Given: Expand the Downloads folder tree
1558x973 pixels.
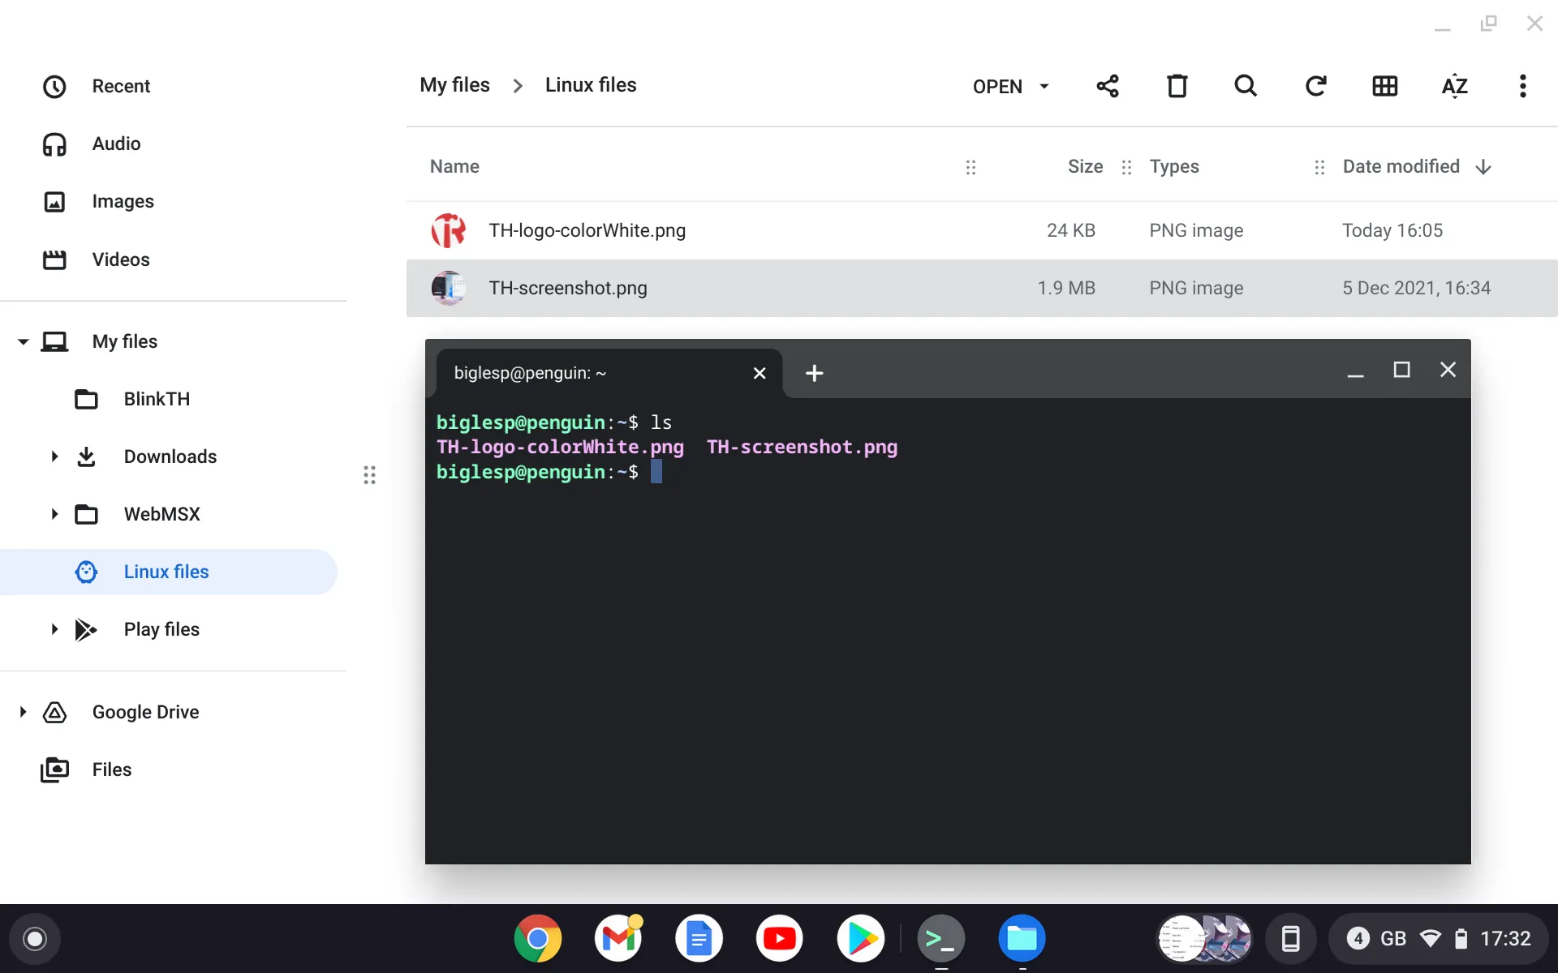Looking at the screenshot, I should [54, 456].
